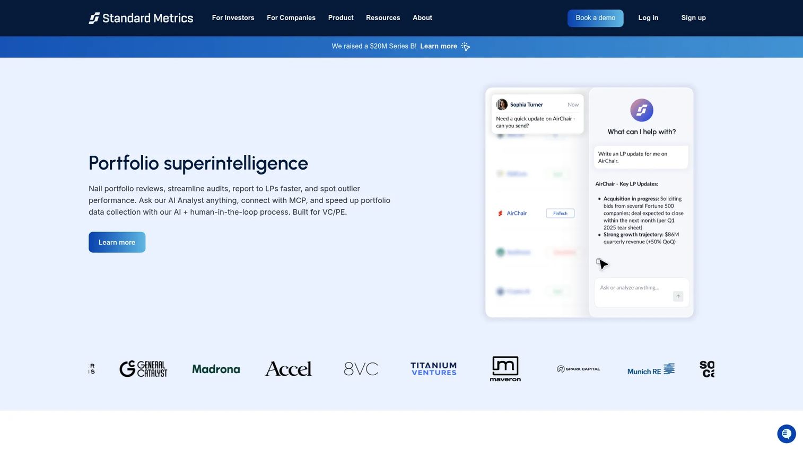Click the 'AirChair - Key LP Updates:' heading
The height and width of the screenshot is (451, 803).
point(627,184)
